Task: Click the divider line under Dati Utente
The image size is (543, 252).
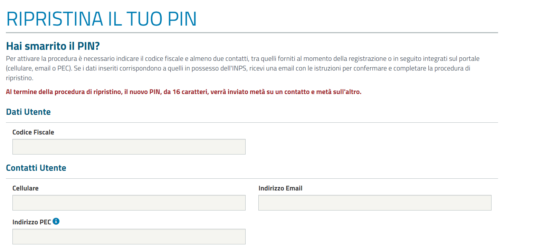Action: [252, 122]
